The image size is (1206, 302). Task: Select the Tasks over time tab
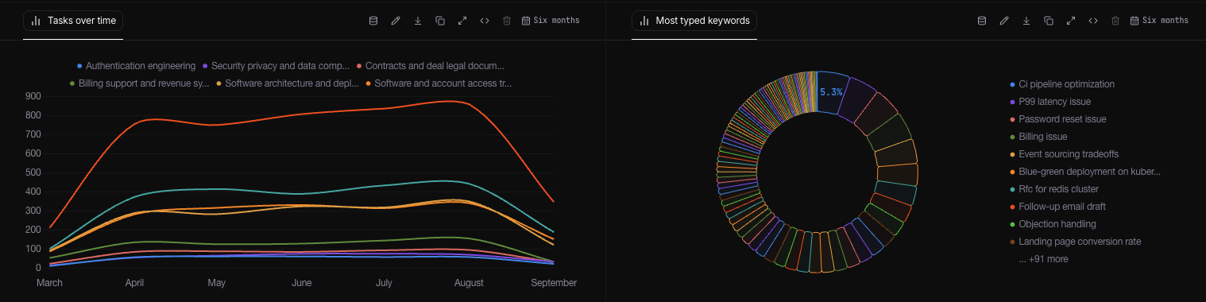73,21
